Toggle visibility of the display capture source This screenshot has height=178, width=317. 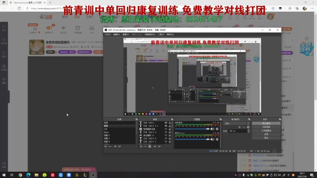click(166, 135)
